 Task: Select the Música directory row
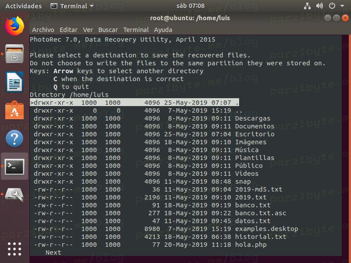click(146, 150)
